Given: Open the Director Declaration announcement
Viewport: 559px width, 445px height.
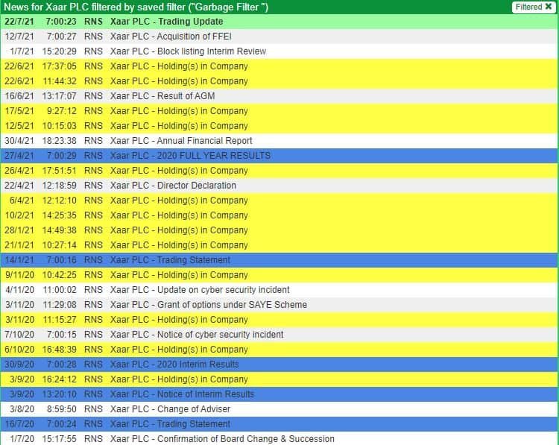Looking at the screenshot, I should coord(279,186).
